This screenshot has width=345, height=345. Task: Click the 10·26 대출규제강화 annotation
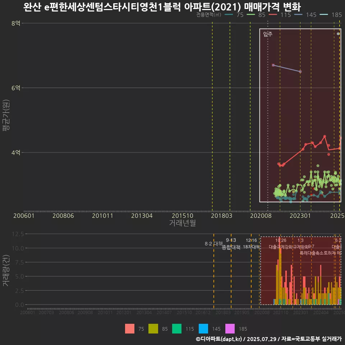[281, 244]
